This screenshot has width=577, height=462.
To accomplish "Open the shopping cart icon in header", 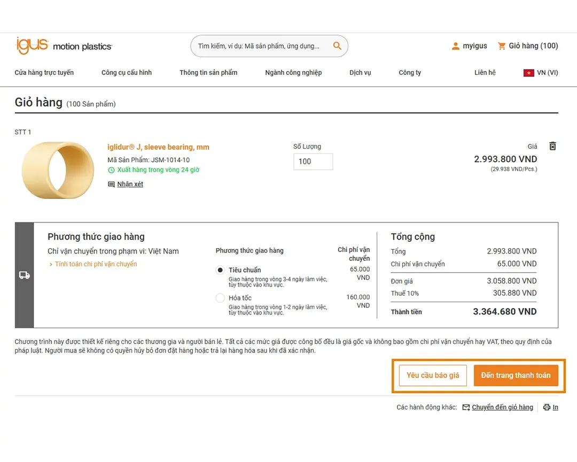I will 502,46.
